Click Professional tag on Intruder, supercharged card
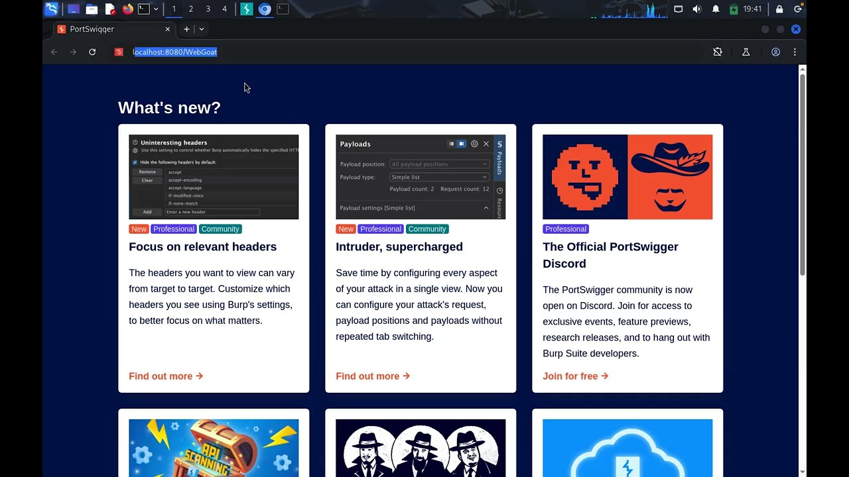The image size is (849, 477). coord(381,229)
